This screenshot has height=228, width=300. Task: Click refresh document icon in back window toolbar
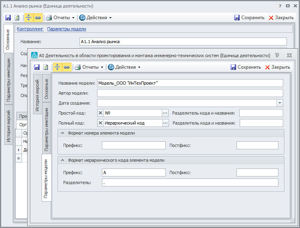point(17,18)
